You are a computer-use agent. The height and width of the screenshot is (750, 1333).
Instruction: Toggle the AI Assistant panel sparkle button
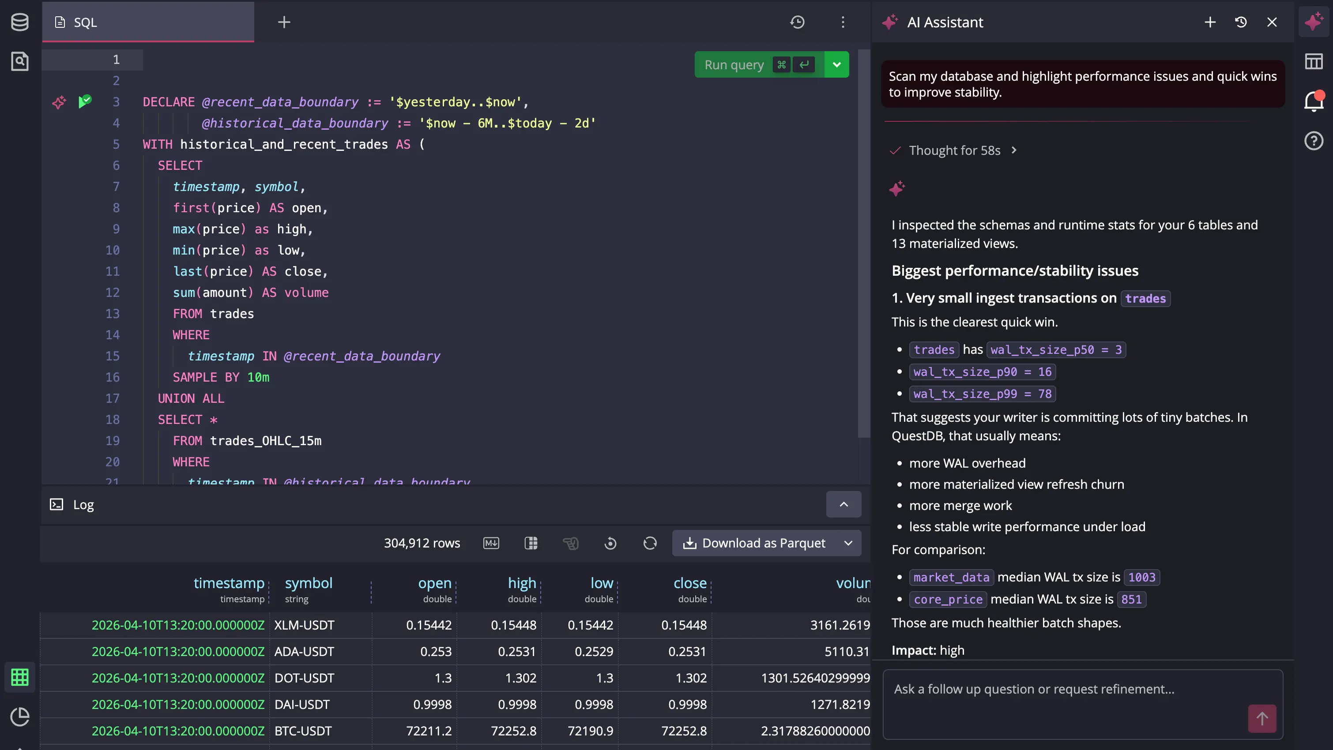1313,22
